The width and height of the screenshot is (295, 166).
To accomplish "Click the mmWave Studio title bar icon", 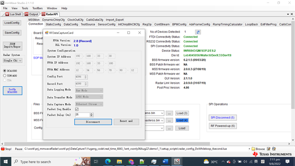I will [2, 3].
